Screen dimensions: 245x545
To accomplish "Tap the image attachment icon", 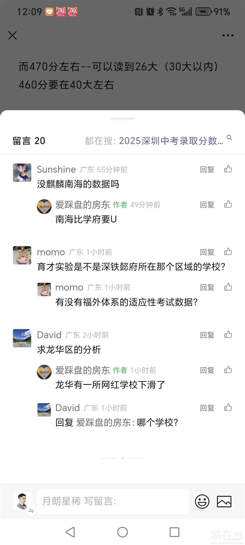I will coord(224,502).
